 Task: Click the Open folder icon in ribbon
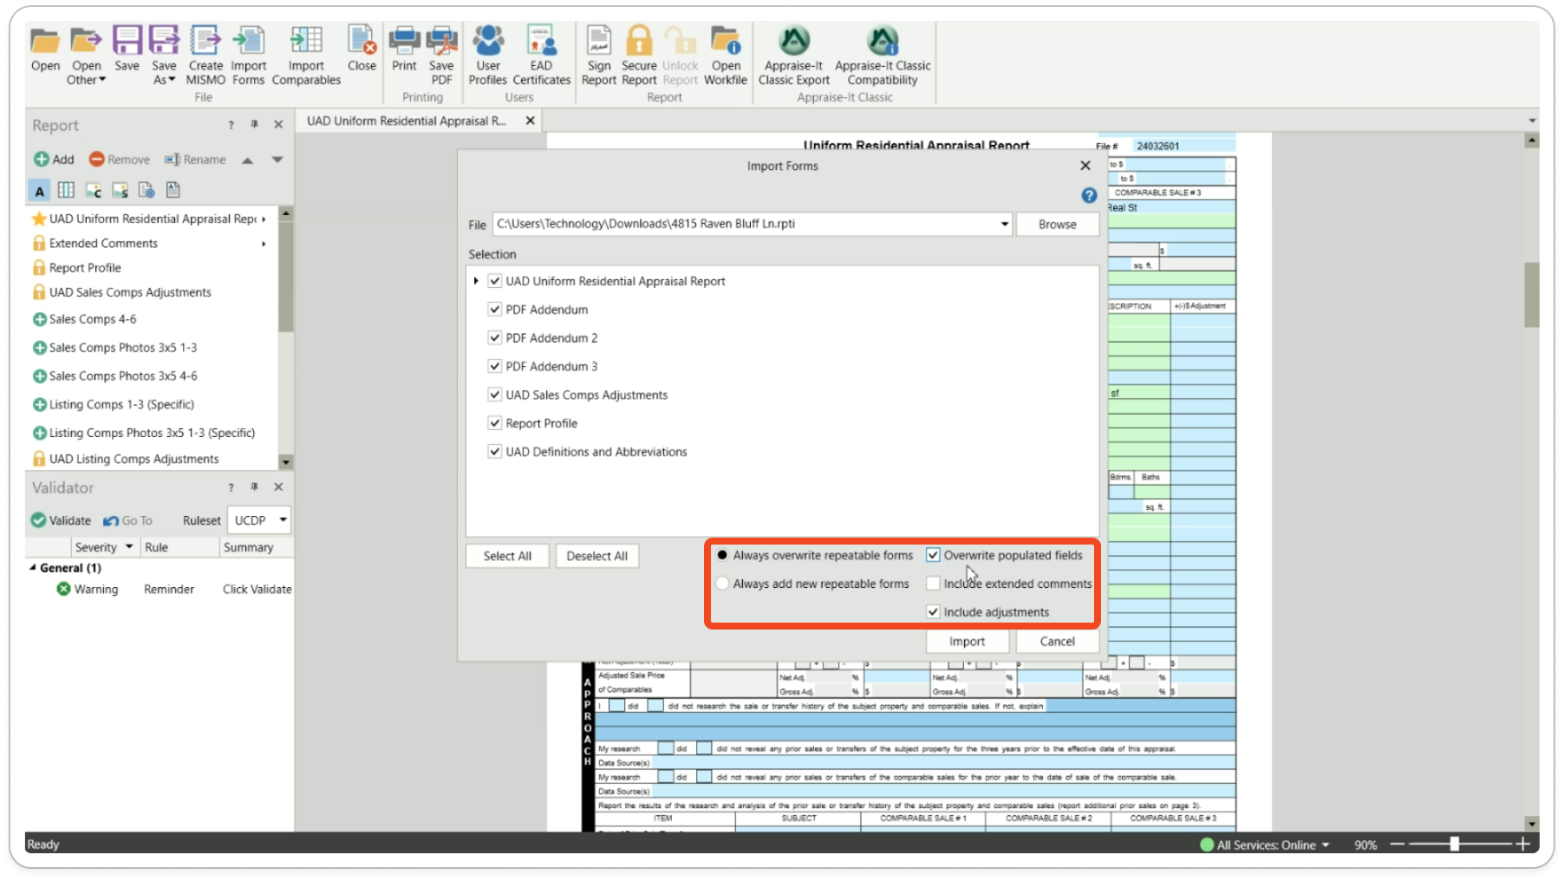tap(45, 41)
